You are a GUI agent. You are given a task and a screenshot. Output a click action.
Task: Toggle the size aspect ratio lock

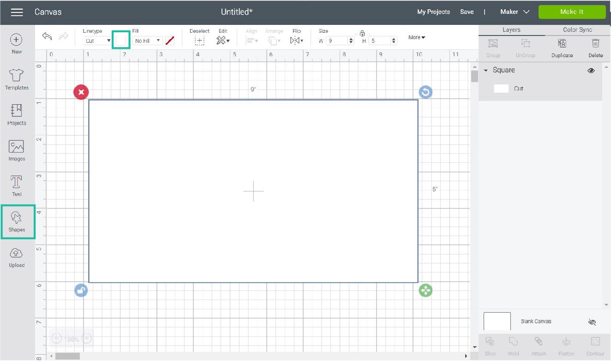pos(362,33)
